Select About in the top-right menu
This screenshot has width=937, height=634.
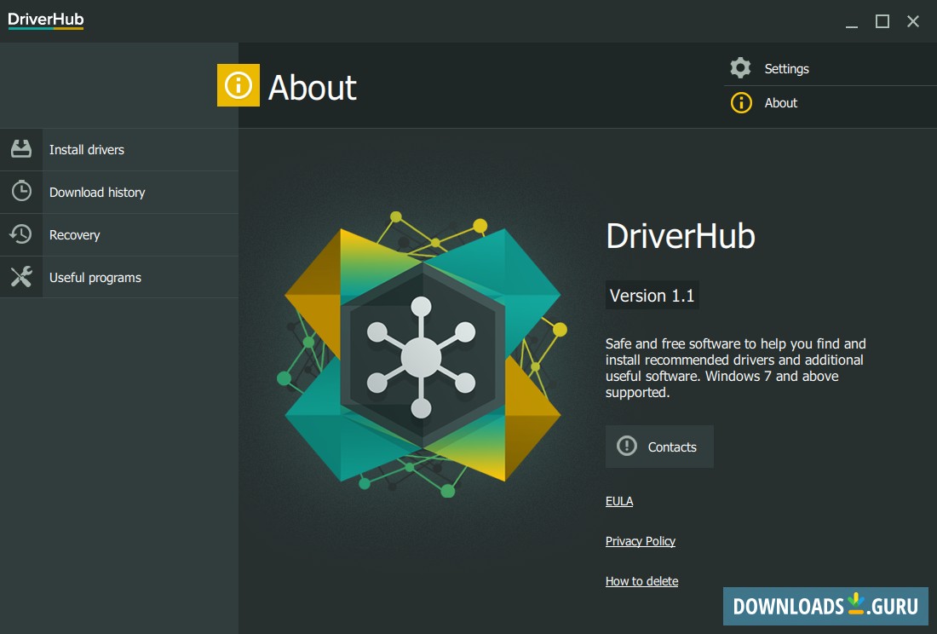point(830,103)
